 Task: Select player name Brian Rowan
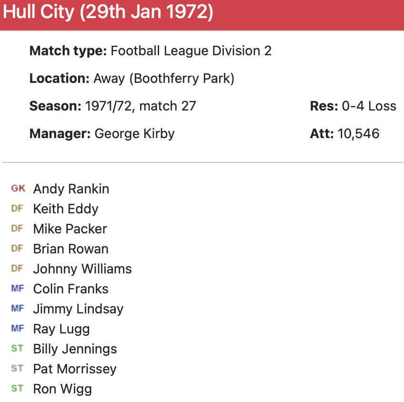[x=71, y=249]
